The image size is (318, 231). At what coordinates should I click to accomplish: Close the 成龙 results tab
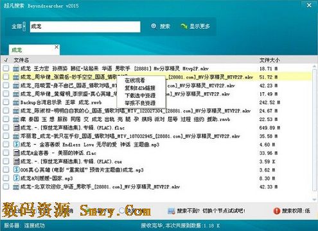[57, 47]
